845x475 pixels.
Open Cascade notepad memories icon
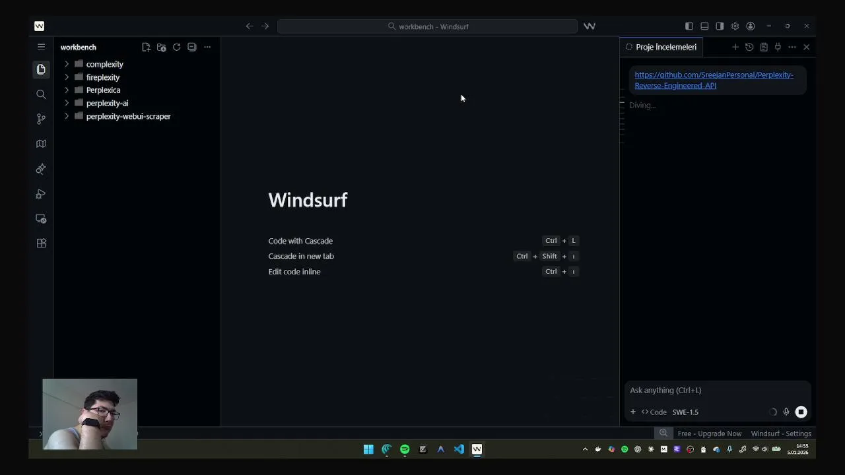click(764, 47)
